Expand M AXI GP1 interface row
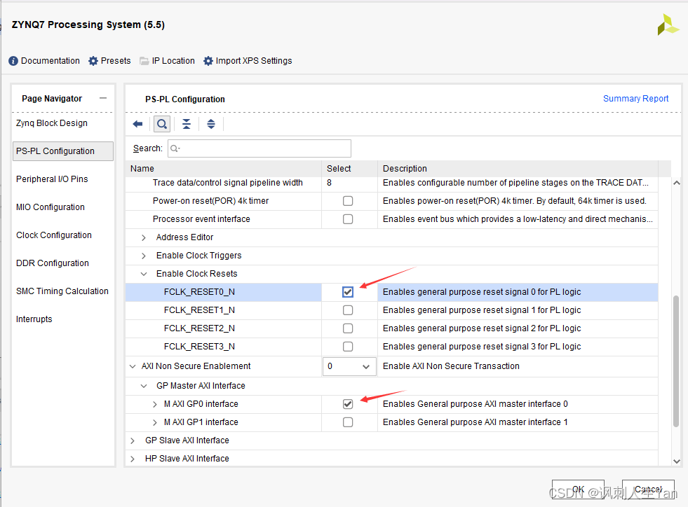The height and width of the screenshot is (507, 688). coord(154,422)
